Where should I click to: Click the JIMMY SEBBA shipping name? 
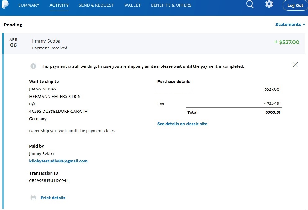43,89
